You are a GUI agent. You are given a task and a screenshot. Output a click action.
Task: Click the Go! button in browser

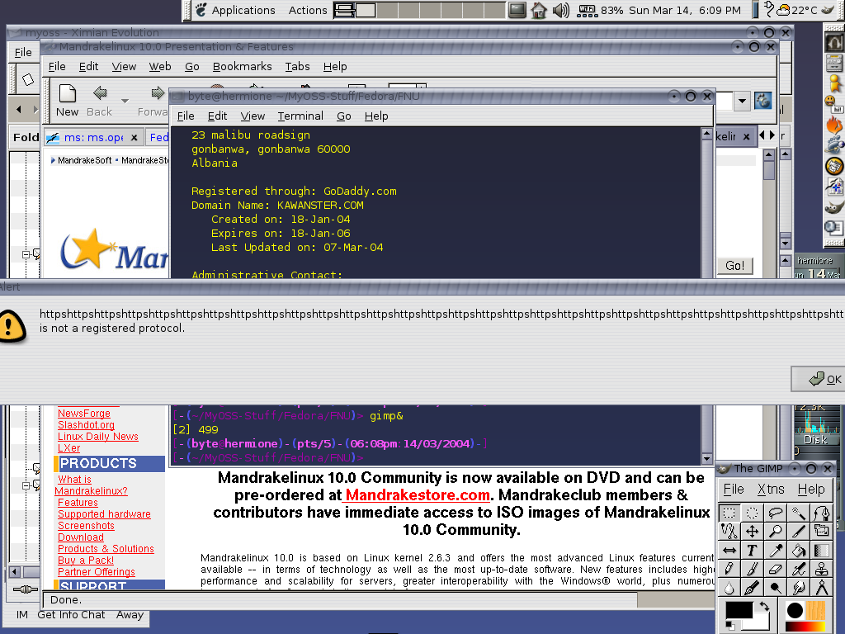(x=735, y=265)
